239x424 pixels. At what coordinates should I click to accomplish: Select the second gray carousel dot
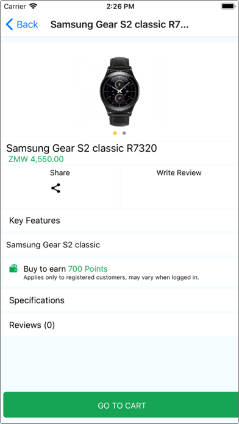click(124, 133)
